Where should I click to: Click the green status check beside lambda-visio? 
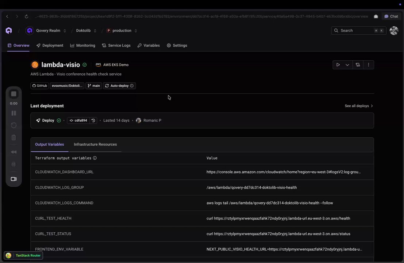pyautogui.click(x=85, y=65)
